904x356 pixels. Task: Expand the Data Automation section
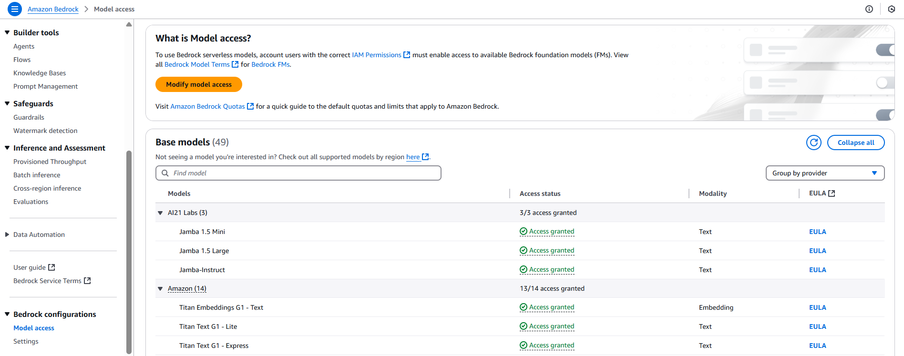click(7, 234)
